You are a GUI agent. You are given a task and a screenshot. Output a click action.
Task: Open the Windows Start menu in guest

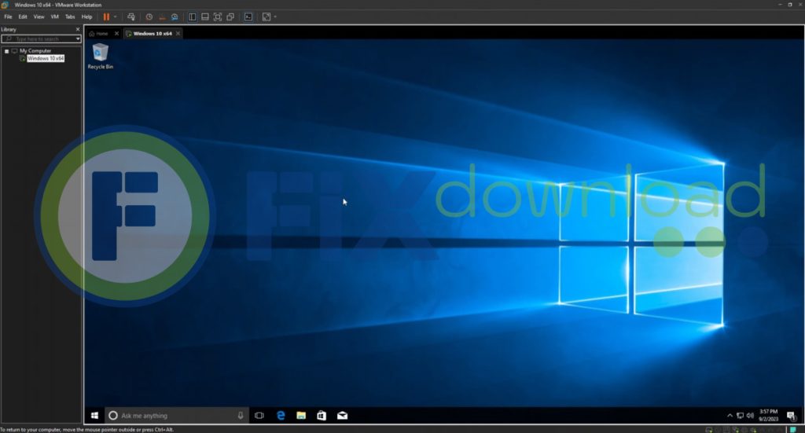pos(94,415)
